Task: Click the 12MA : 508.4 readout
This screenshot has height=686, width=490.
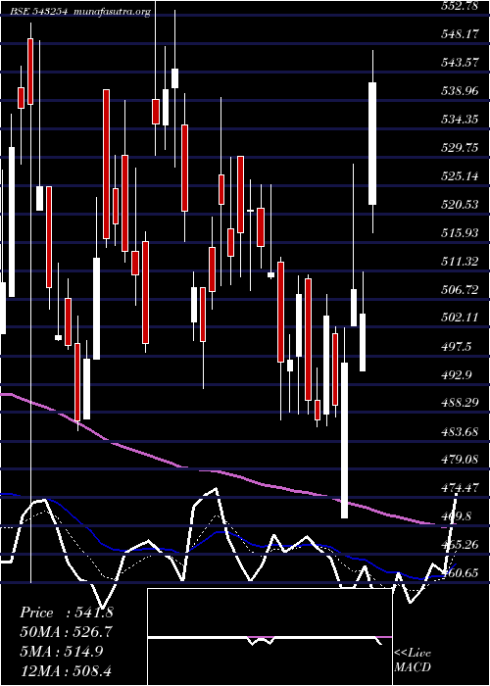Action: coord(68,670)
